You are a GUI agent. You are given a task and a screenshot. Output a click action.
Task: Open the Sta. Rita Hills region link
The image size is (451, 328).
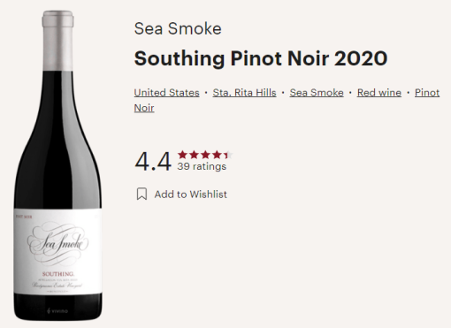click(x=244, y=93)
